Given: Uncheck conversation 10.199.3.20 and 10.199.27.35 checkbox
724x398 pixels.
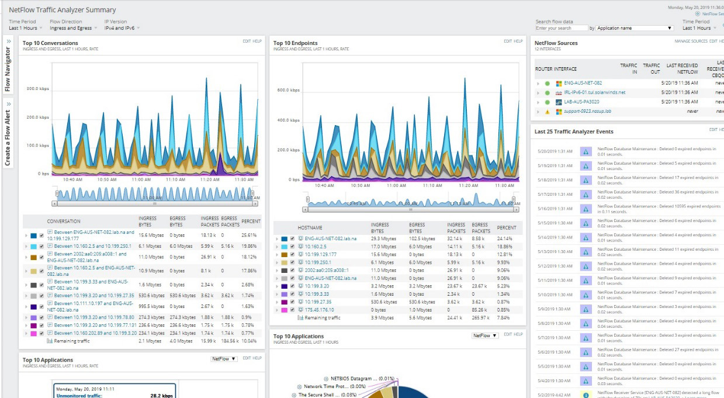Looking at the screenshot, I should (x=41, y=296).
